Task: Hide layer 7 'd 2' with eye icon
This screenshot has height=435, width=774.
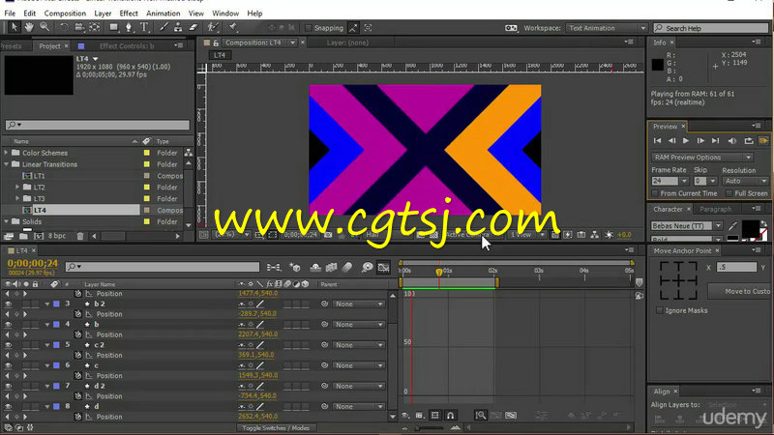Action: click(8, 386)
